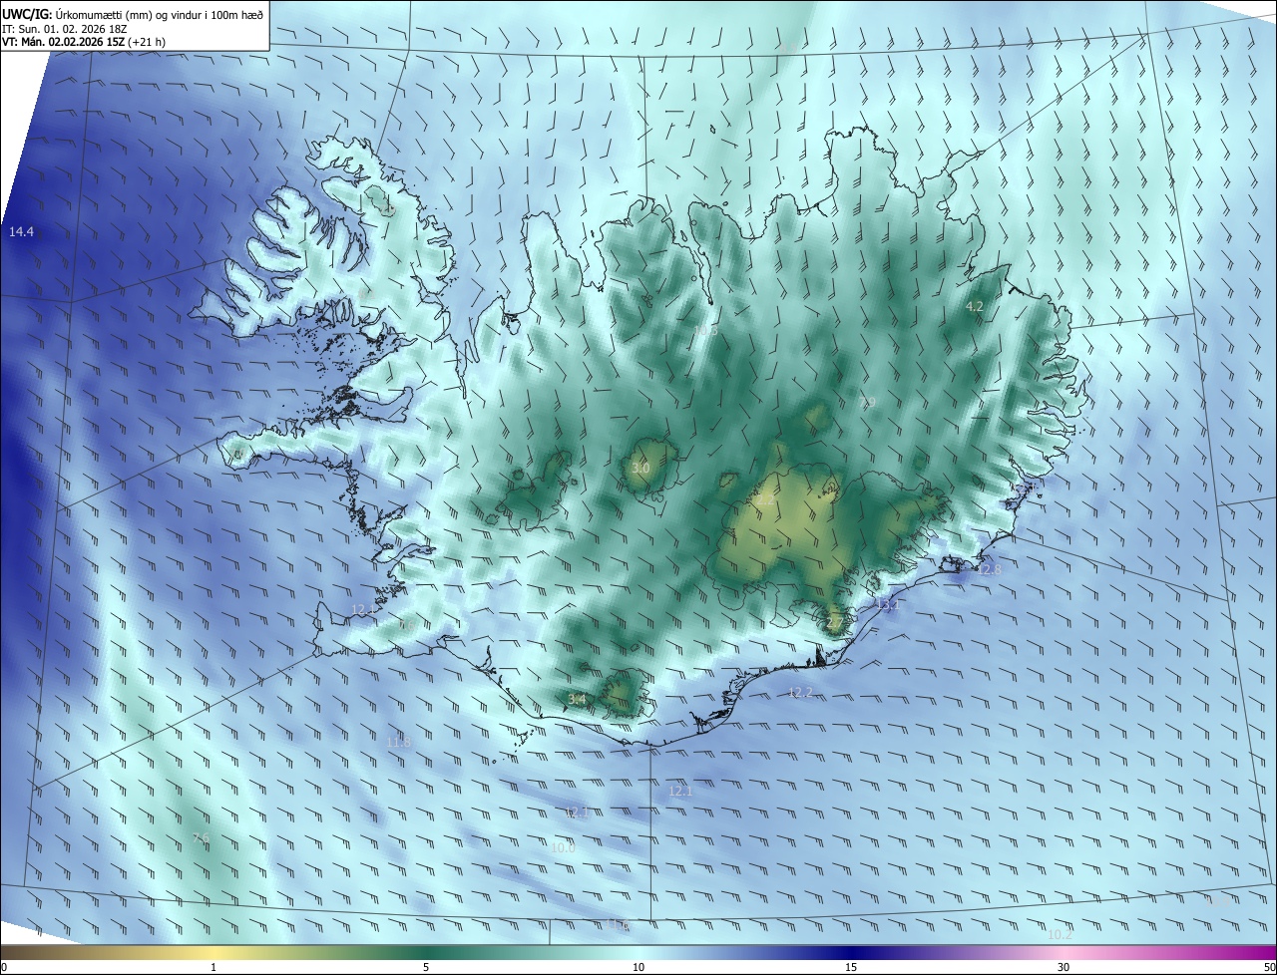Click the "UWC/IG:" header label
Screen dimensions: 1277x975
pyautogui.click(x=27, y=14)
